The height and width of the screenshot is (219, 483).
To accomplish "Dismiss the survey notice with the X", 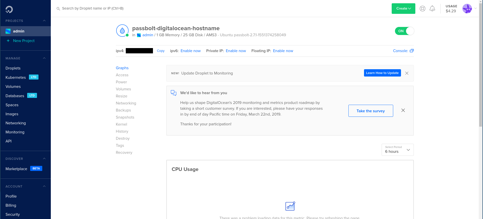I will point(403,111).
